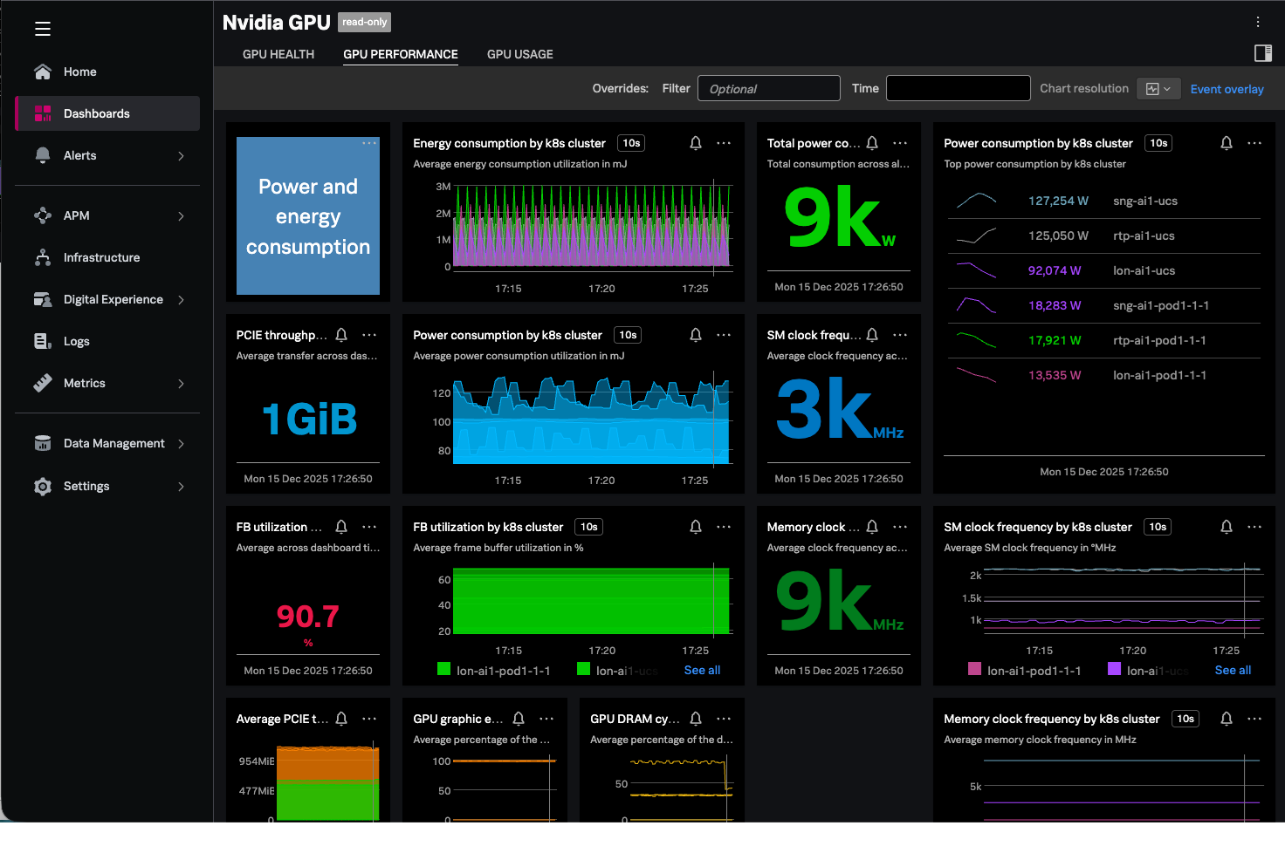The image size is (1285, 853).
Task: Click bell icon on Memory clock panel
Action: (872, 527)
